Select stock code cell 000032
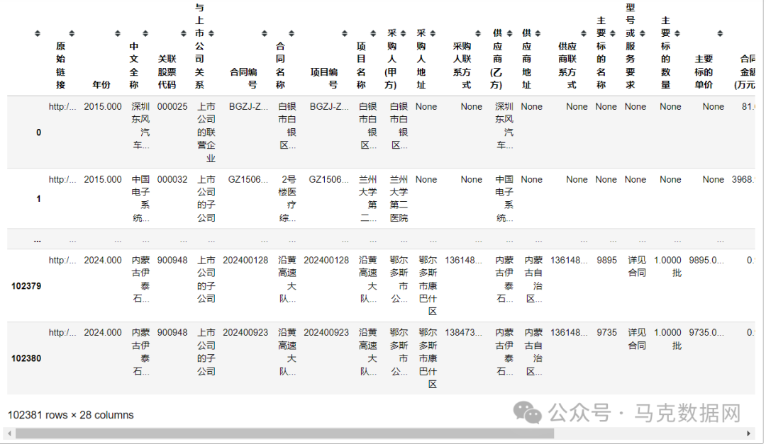The image size is (766, 444). pos(172,180)
